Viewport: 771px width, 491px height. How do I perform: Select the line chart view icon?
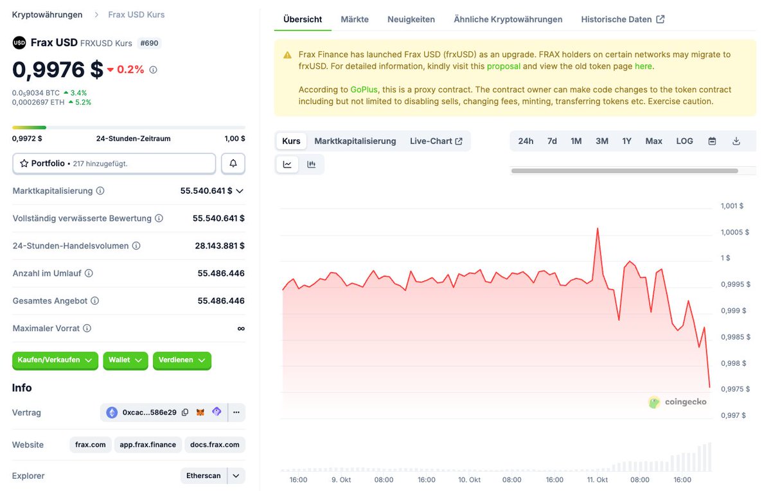pos(287,164)
